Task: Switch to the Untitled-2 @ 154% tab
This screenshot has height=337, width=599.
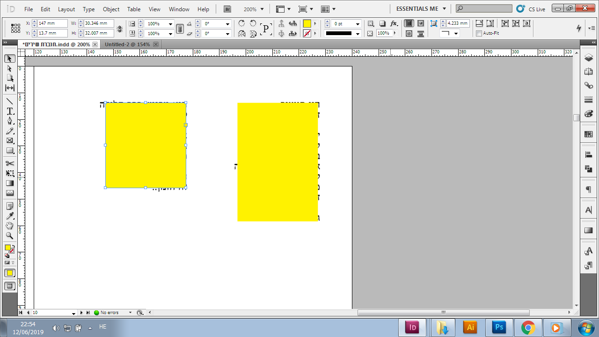Action: (127, 44)
